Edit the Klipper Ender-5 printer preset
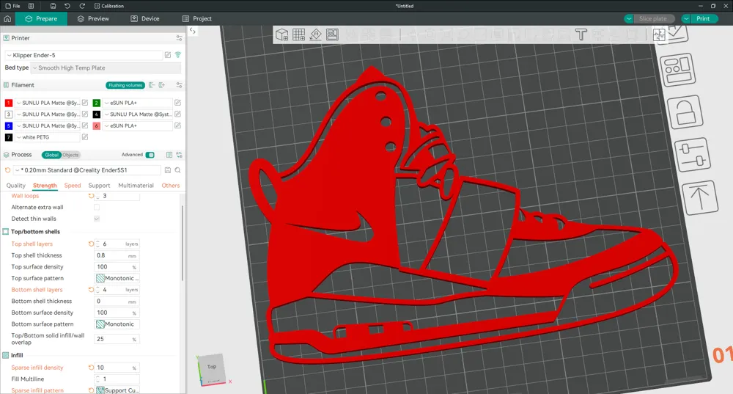This screenshot has width=733, height=394. [x=168, y=55]
